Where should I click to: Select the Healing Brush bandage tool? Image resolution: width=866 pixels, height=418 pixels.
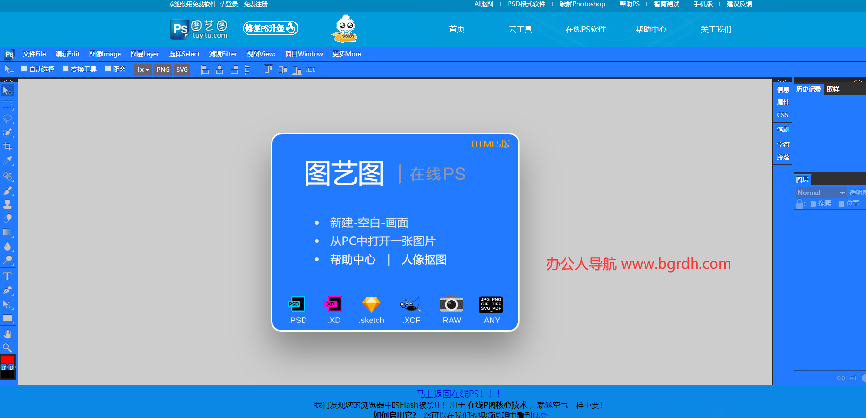(x=8, y=177)
